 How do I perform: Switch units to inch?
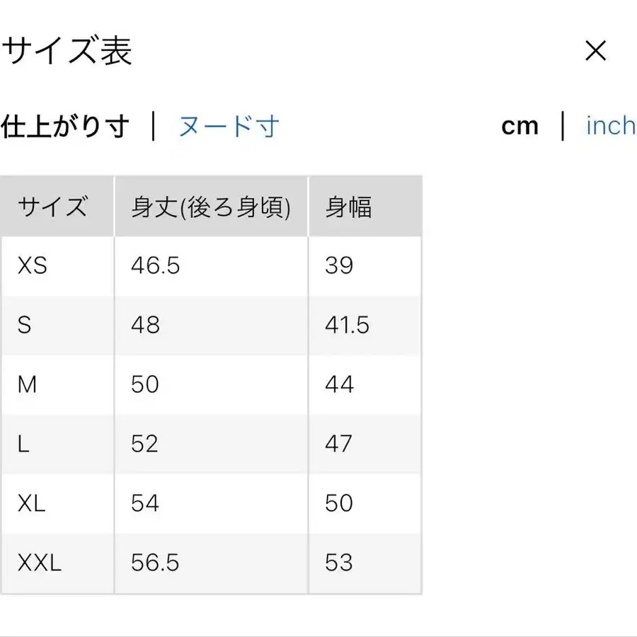[x=609, y=126]
